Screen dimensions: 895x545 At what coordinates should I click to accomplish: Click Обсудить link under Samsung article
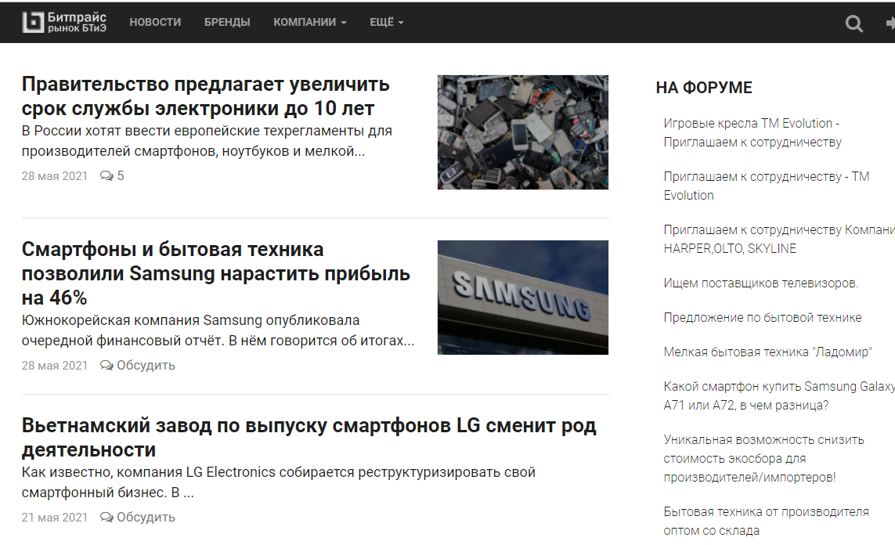coord(146,365)
